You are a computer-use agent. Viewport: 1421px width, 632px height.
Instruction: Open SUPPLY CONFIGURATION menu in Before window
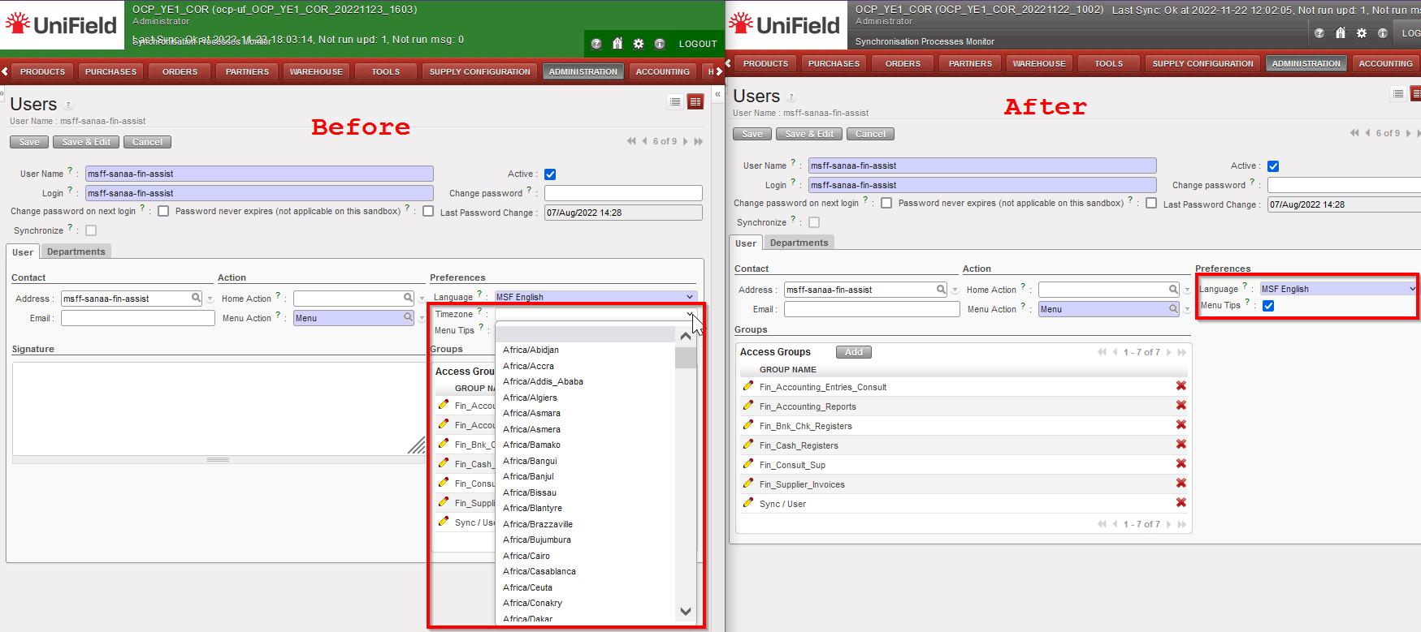coord(479,71)
